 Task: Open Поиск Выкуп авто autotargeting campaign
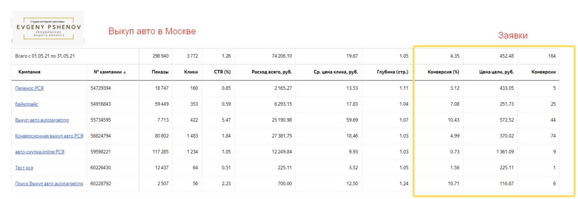[x=49, y=184]
